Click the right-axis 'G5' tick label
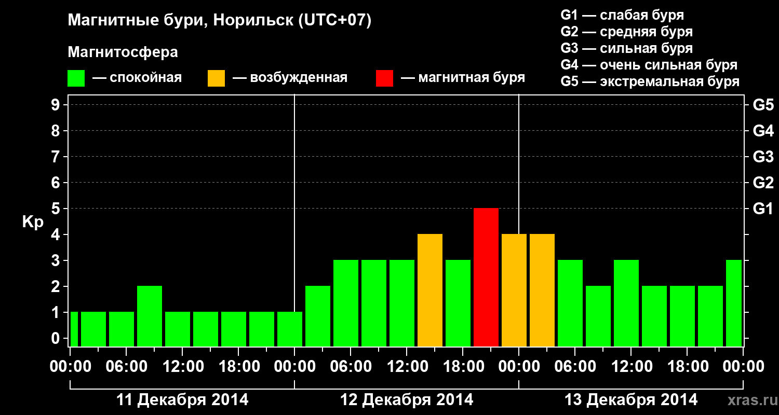 [x=763, y=105]
